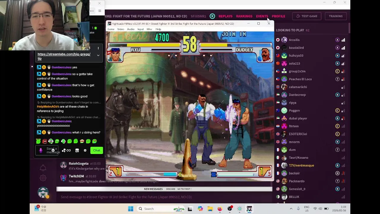380x214 pixels.
Task: Click Peaches El Loco unknown rank badge
Action: 337,79
